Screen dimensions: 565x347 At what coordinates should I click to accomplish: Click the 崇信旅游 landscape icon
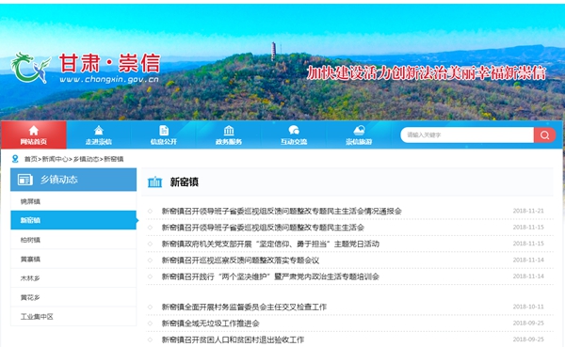click(x=359, y=131)
